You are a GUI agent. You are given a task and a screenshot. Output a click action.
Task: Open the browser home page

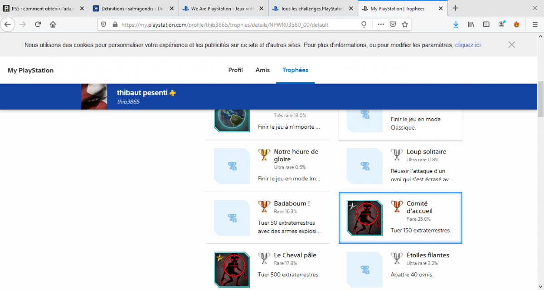(53, 24)
